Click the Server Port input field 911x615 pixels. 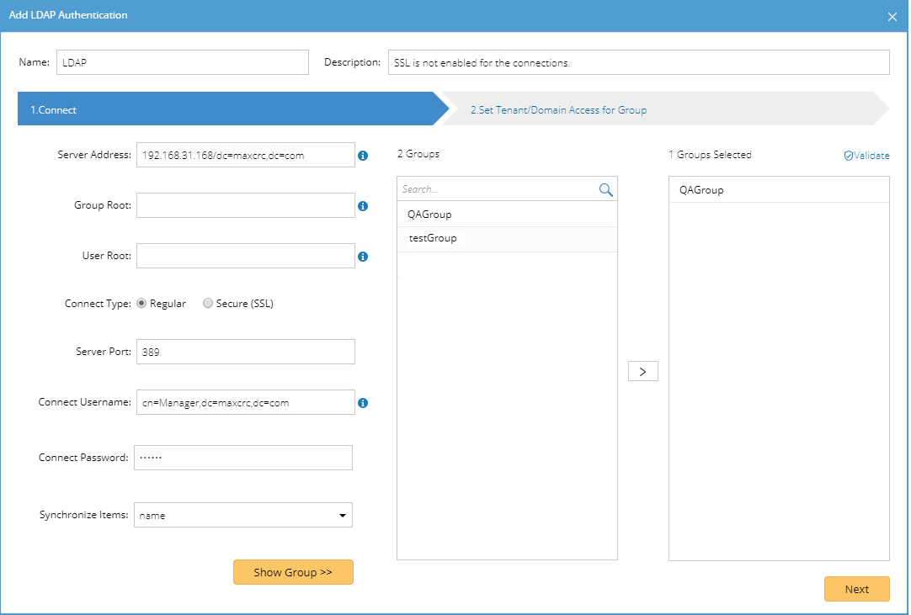pos(245,352)
